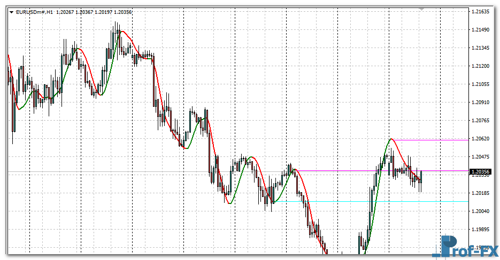Click the 1.21200 price scale label

pyautogui.click(x=481, y=66)
